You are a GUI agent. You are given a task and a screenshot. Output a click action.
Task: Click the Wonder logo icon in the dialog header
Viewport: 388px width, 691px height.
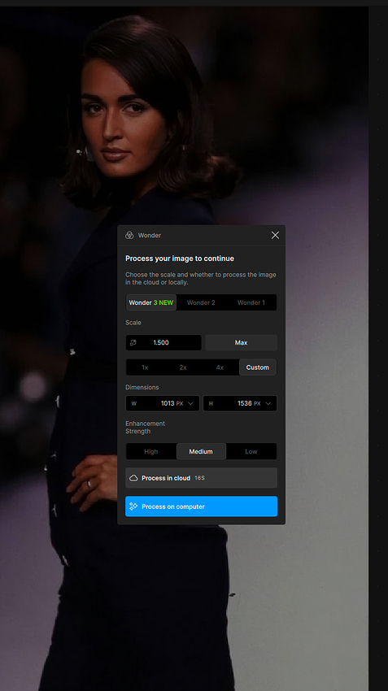coord(129,235)
